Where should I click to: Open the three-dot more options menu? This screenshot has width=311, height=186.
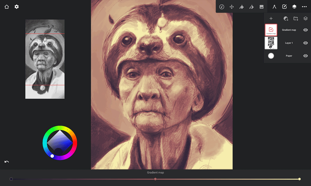pyautogui.click(x=304, y=7)
